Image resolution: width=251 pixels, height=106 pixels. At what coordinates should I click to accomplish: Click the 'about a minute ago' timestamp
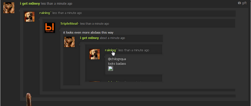point(112,38)
